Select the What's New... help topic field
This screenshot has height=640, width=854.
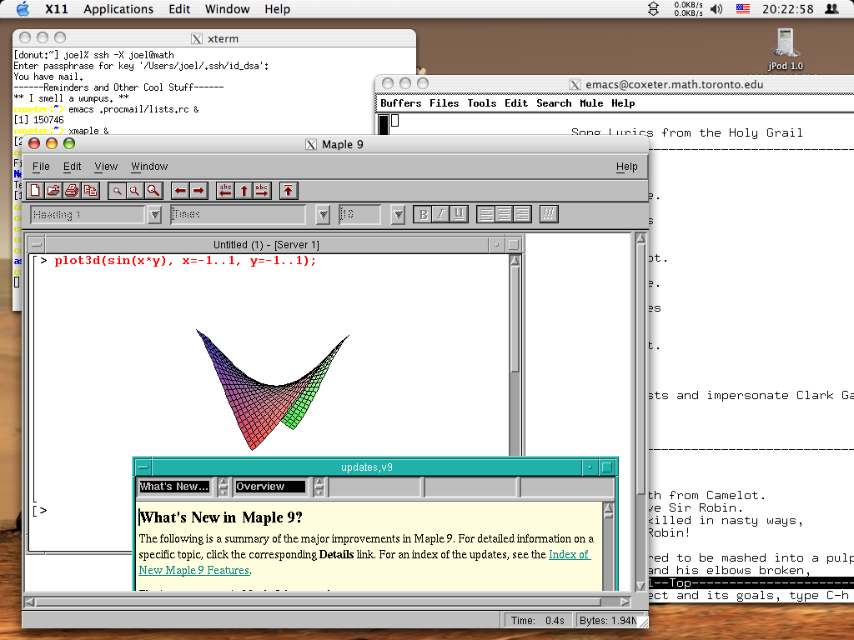tap(174, 487)
